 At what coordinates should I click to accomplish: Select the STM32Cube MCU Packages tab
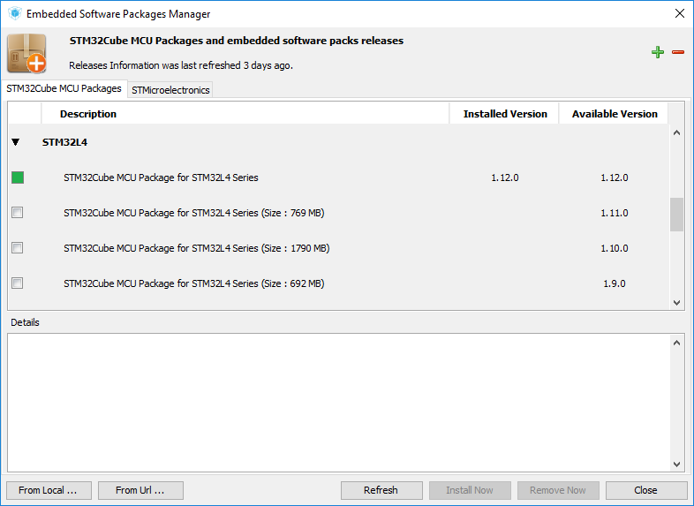pos(64,88)
